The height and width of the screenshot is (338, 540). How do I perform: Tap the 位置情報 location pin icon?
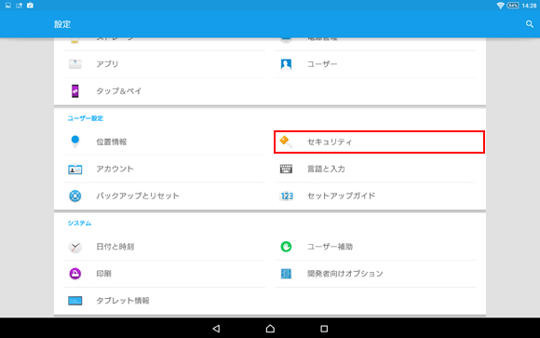[75, 142]
